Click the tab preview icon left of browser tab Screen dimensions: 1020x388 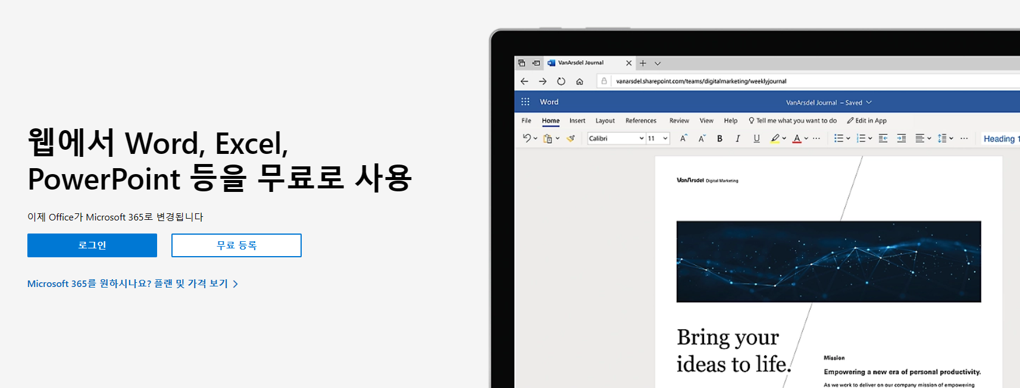coord(521,62)
